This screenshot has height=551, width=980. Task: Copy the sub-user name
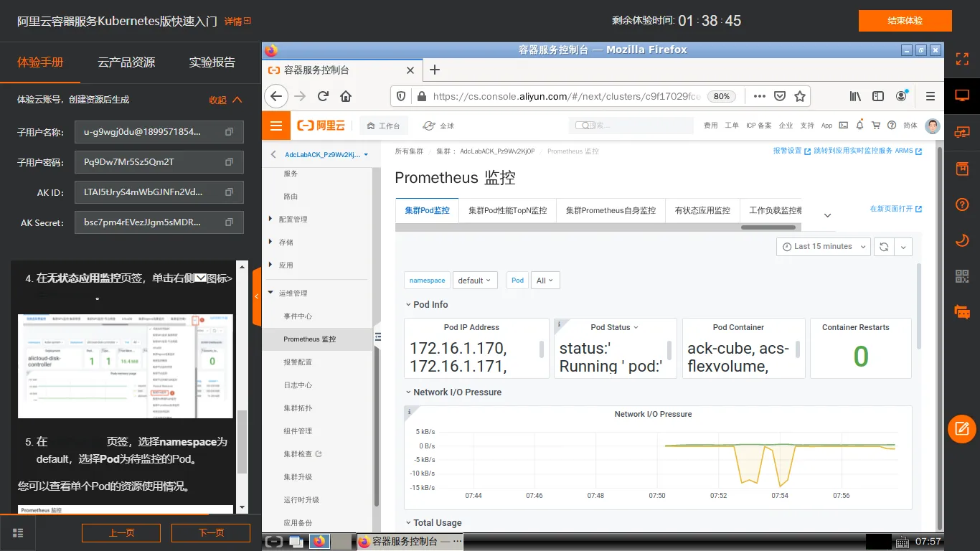click(229, 132)
